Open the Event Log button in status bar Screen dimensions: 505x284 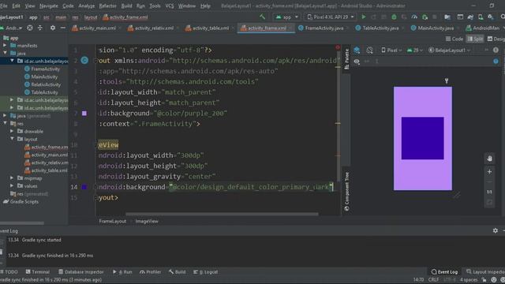point(444,271)
